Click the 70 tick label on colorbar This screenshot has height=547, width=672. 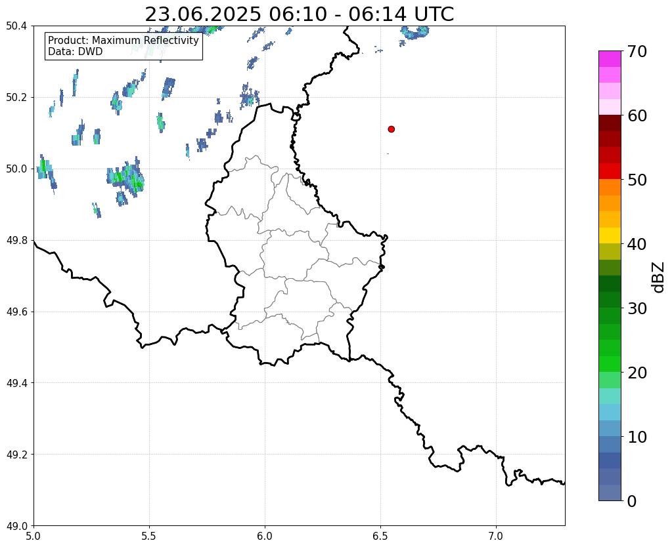point(637,51)
